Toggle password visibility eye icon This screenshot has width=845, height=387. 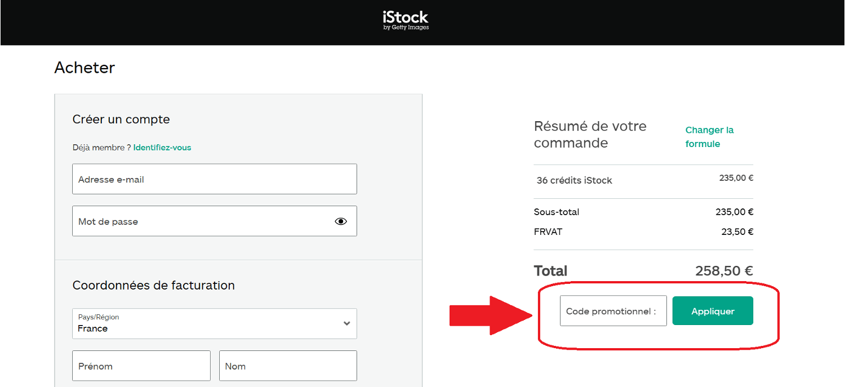[x=341, y=221]
